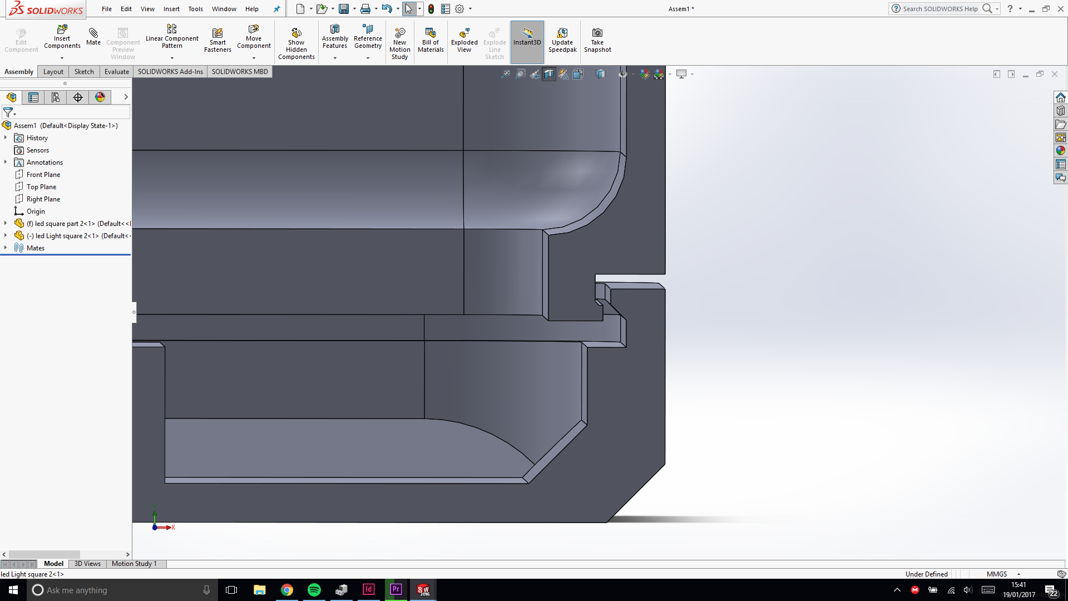This screenshot has height=601, width=1068.
Task: Click Update Speedpak
Action: coord(562,40)
